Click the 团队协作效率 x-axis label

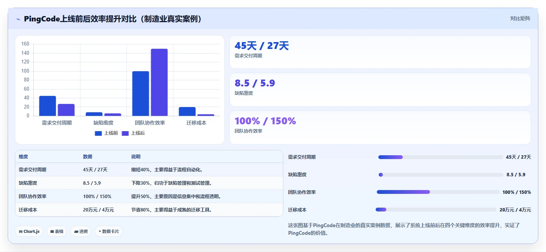coord(150,123)
